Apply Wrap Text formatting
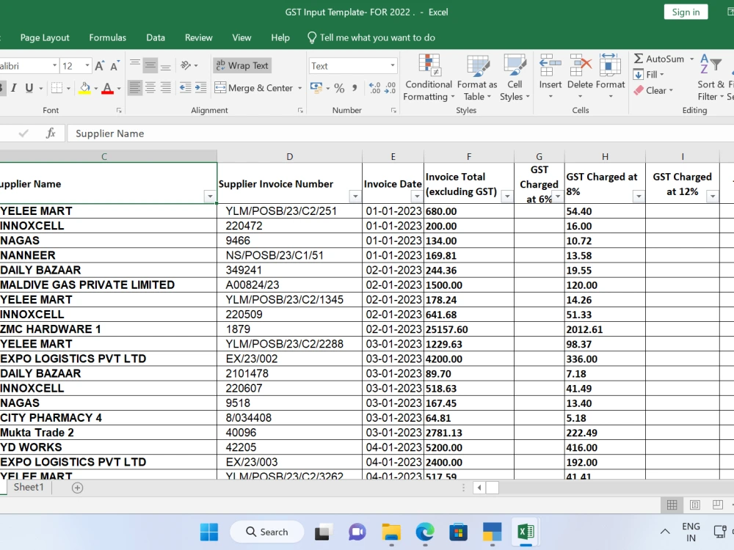734x550 pixels. 242,65
